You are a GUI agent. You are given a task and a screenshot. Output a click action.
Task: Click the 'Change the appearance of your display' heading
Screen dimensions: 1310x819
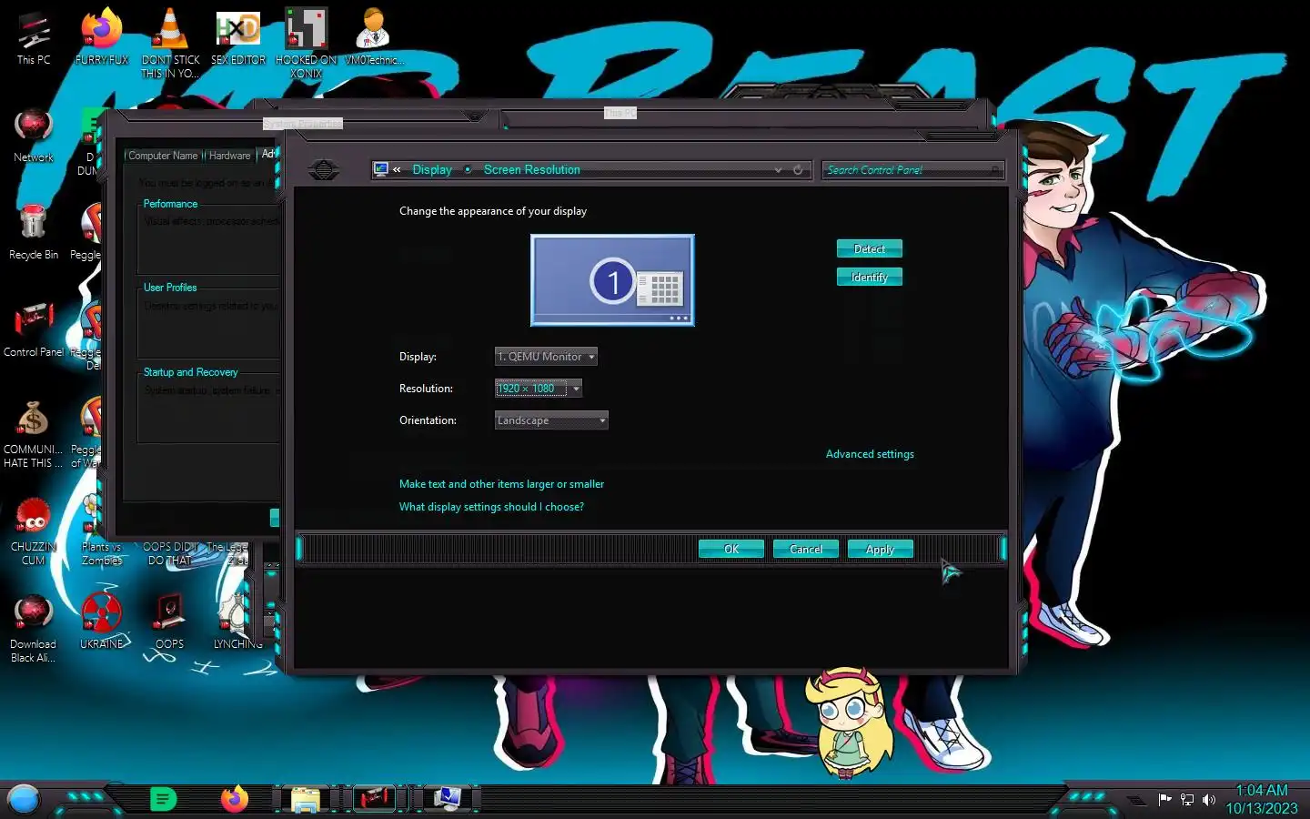(x=493, y=211)
